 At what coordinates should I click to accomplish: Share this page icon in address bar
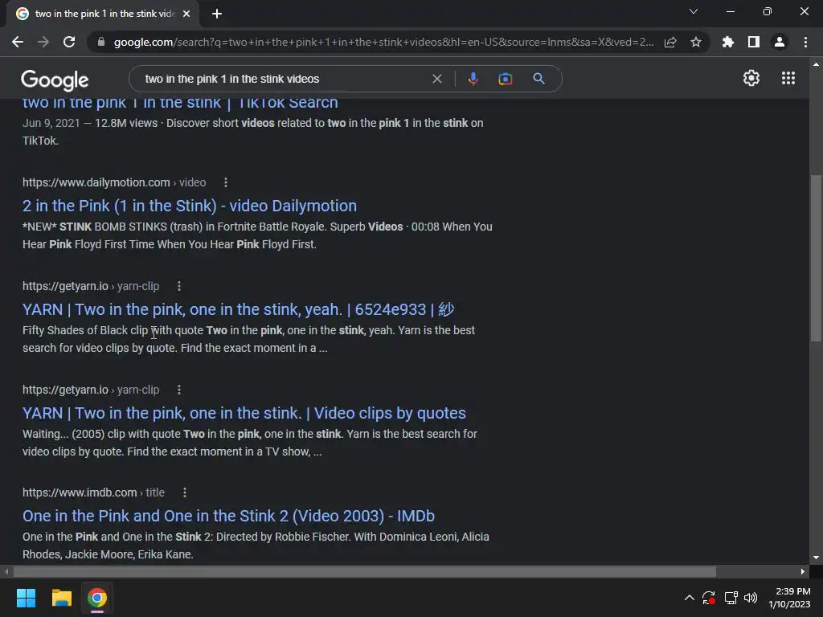[x=670, y=42]
